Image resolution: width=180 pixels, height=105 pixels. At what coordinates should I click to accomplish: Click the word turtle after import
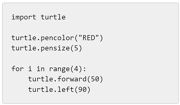53,17
